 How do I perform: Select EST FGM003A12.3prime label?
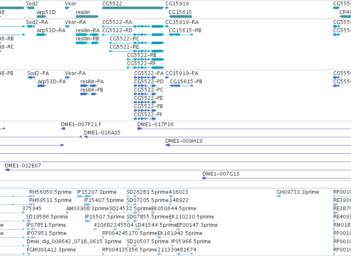click(x=51, y=250)
